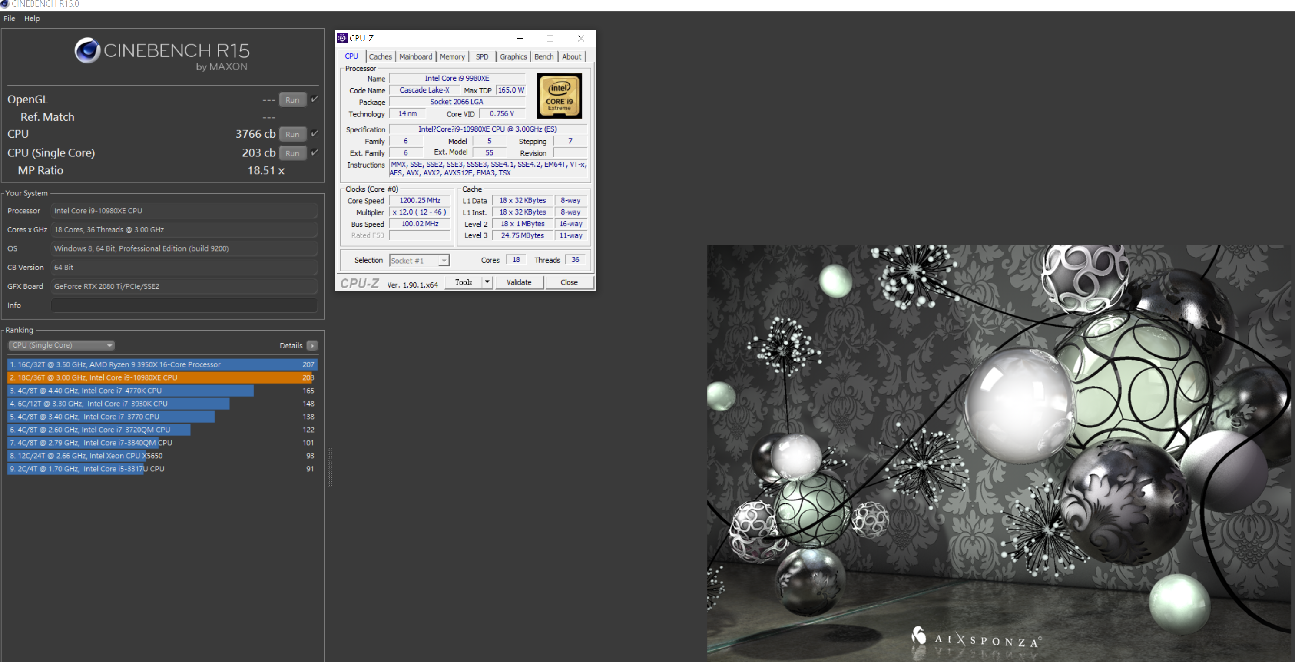Select ranking row AMD Ryzen 9 3950X

point(162,364)
